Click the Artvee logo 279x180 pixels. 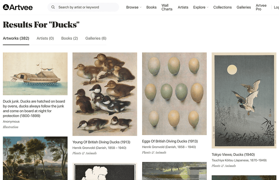tap(18, 7)
